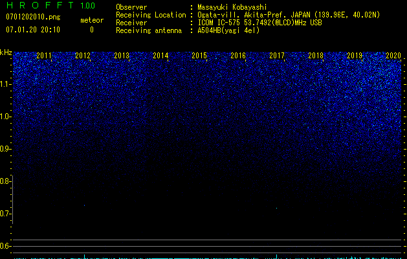Click the 2019 time marker

coord(355,55)
